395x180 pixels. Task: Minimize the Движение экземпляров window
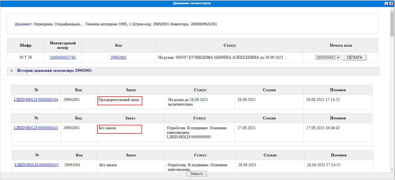point(386,4)
